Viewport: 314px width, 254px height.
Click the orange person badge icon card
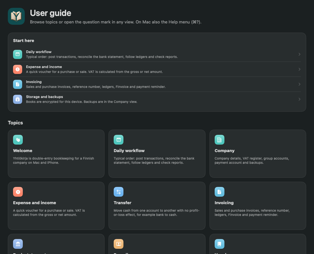(119, 244)
